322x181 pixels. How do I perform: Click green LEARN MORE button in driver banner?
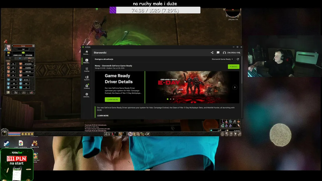click(x=112, y=100)
